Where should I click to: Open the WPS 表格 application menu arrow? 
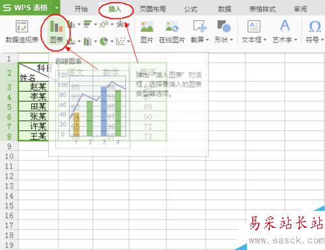[x=57, y=8]
